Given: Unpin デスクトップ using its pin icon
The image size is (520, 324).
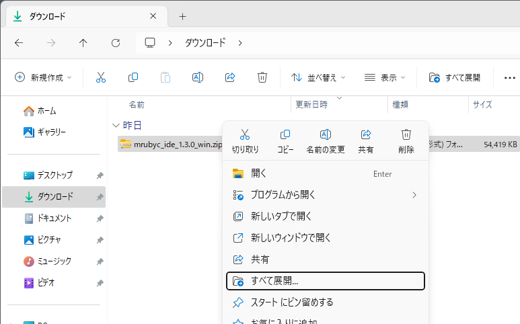Looking at the screenshot, I should pos(100,175).
